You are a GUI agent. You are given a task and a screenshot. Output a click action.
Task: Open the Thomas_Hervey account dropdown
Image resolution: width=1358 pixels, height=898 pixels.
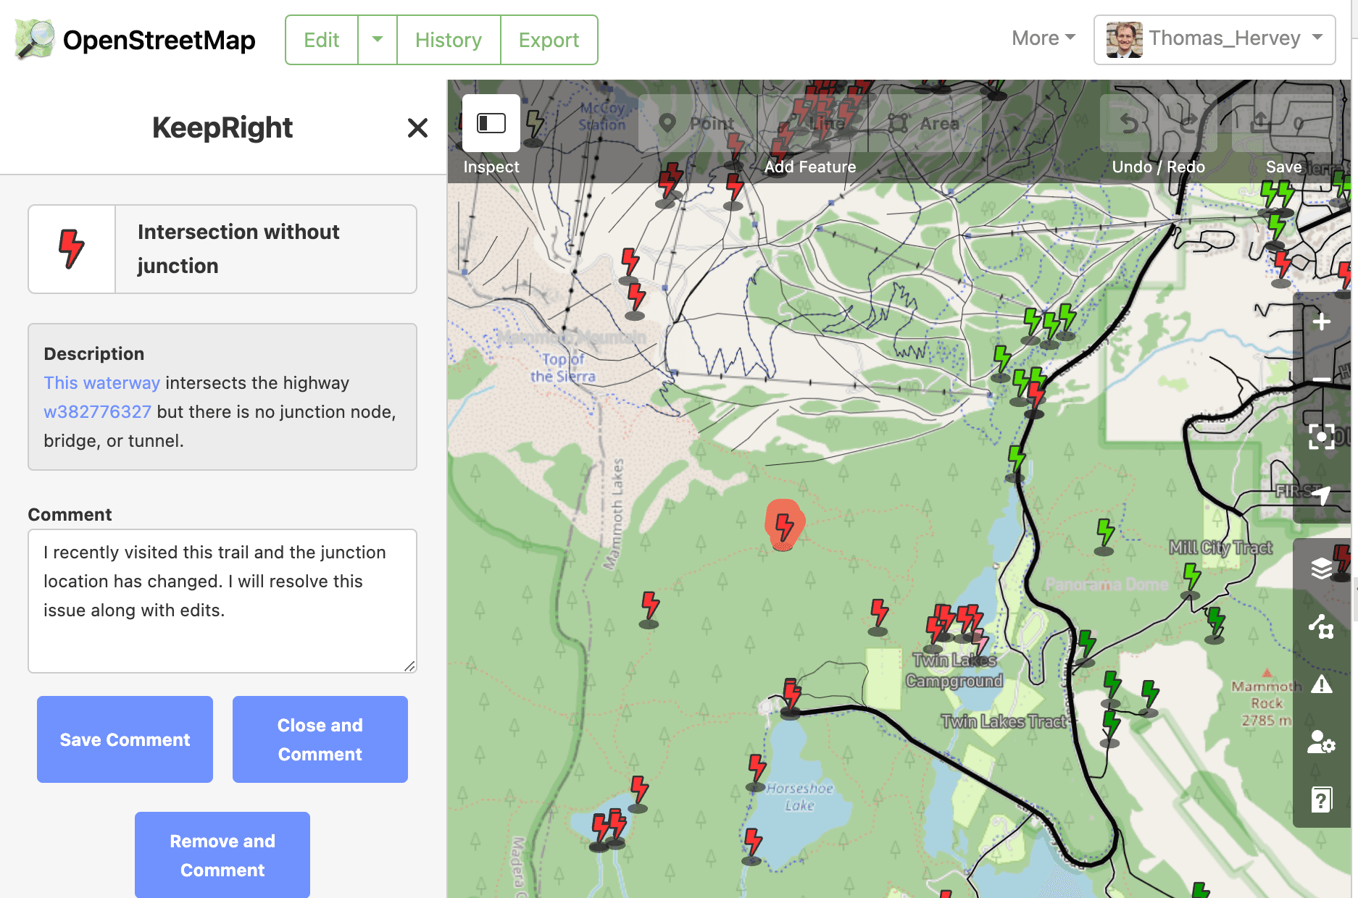[x=1215, y=38]
